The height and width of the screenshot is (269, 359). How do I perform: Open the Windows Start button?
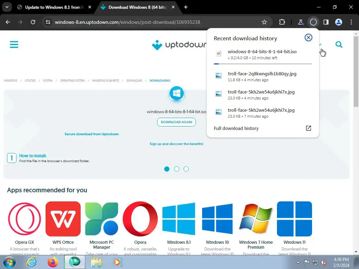click(x=9, y=262)
